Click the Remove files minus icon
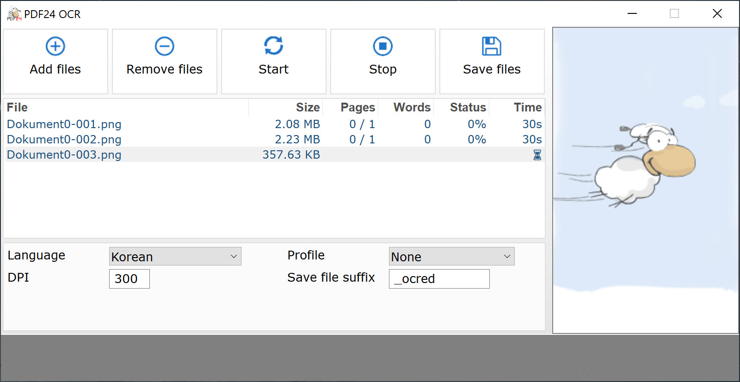This screenshot has width=740, height=382. pyautogui.click(x=165, y=46)
